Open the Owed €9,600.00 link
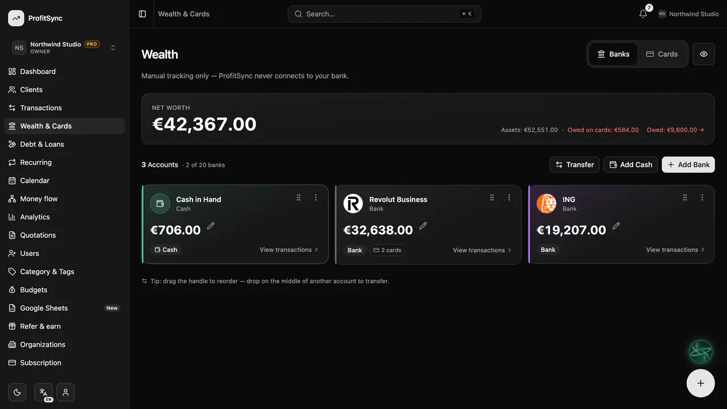Image resolution: width=727 pixels, height=409 pixels. tap(675, 130)
